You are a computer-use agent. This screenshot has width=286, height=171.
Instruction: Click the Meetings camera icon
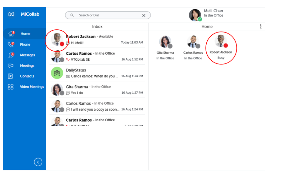(11, 66)
